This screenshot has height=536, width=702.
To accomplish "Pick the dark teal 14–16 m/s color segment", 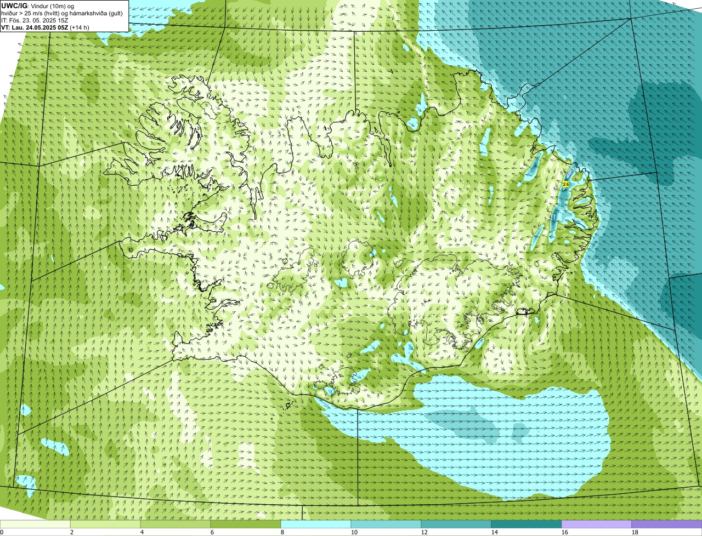I will click(x=526, y=524).
